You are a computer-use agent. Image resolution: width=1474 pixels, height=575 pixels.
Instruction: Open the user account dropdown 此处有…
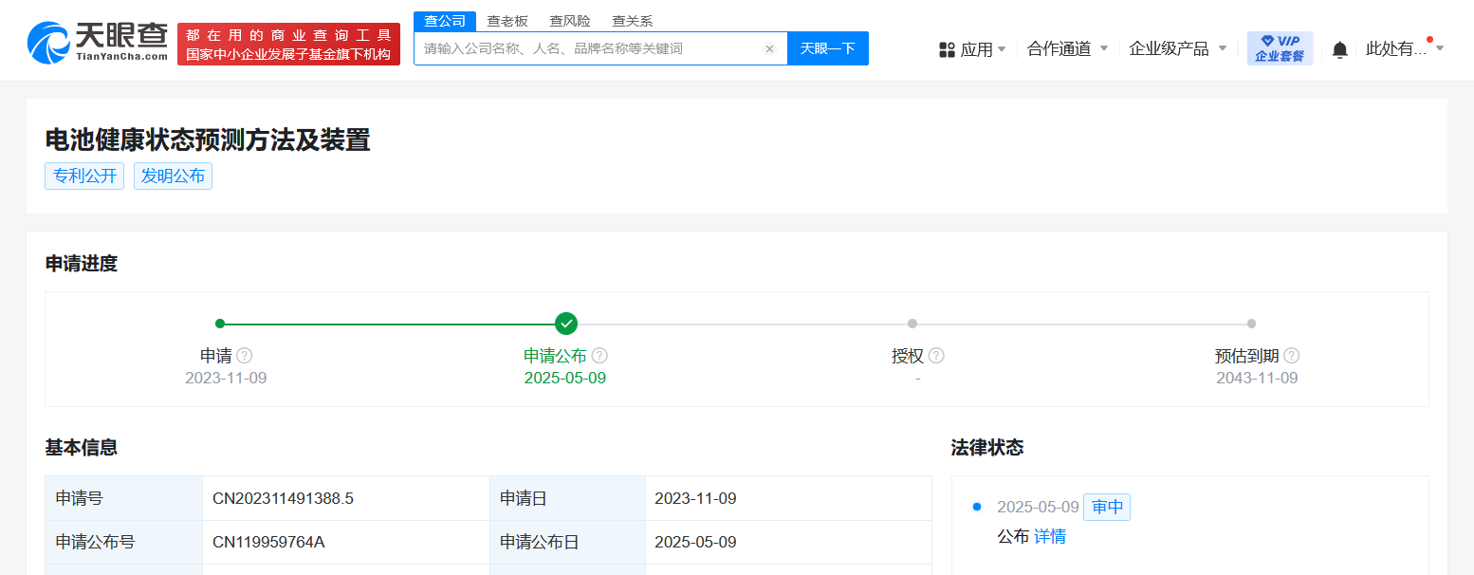click(x=1404, y=48)
